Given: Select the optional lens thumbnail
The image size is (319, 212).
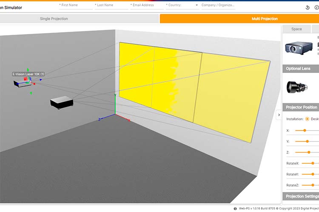Looking at the screenshot, I should tap(297, 87).
